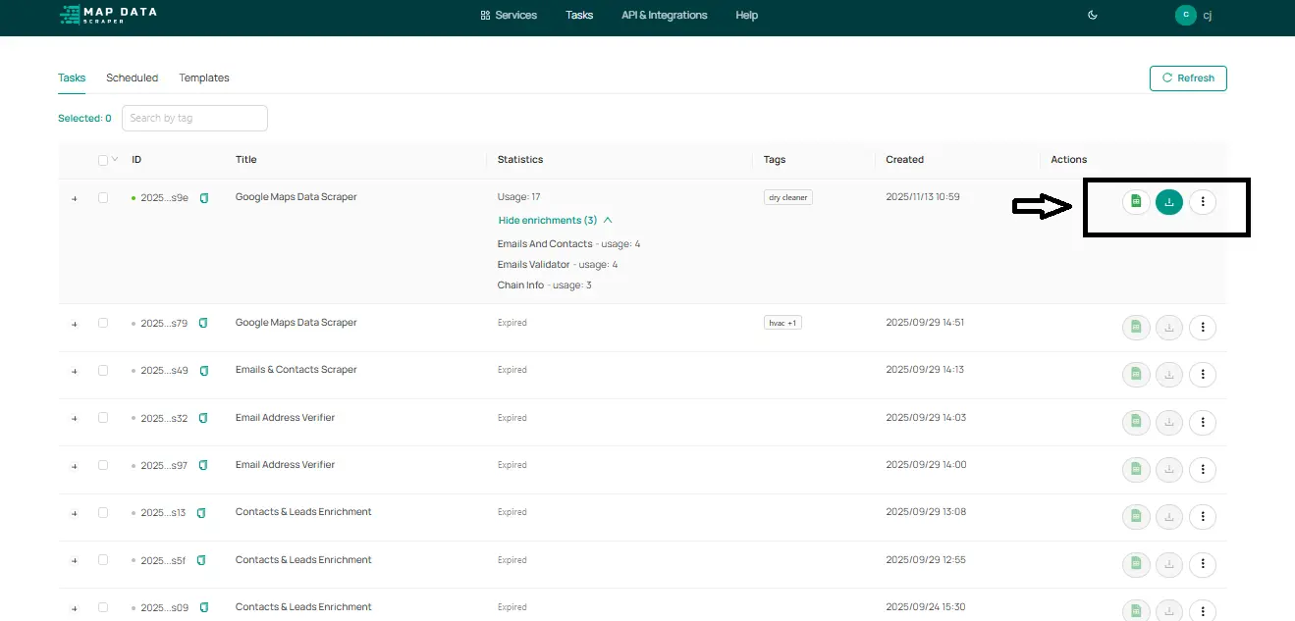Focus the Search by tag field

tap(194, 118)
